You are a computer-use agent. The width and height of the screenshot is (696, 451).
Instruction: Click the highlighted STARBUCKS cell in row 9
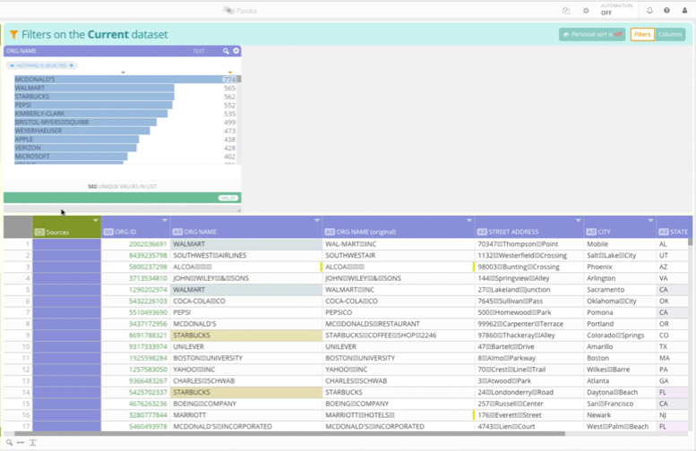click(246, 336)
